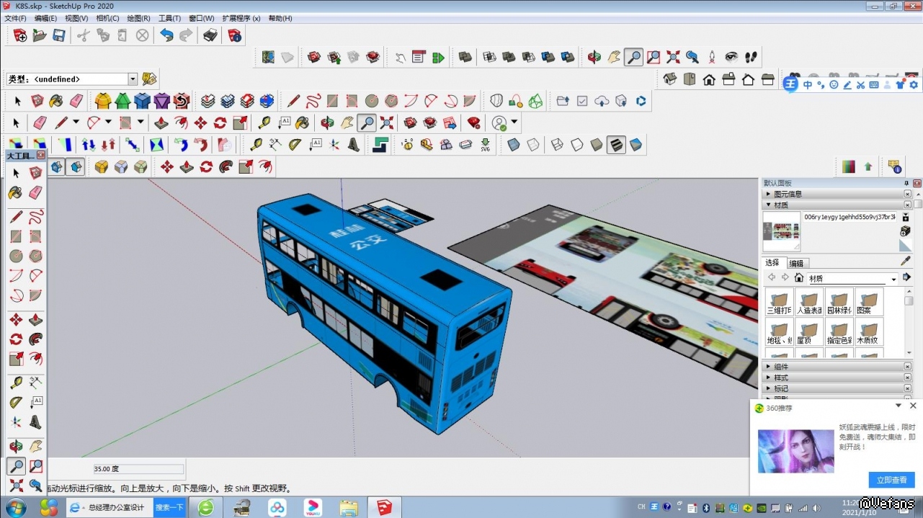Pick the eyedropper sample paint tool
This screenshot has height=518, width=923.
(x=906, y=262)
